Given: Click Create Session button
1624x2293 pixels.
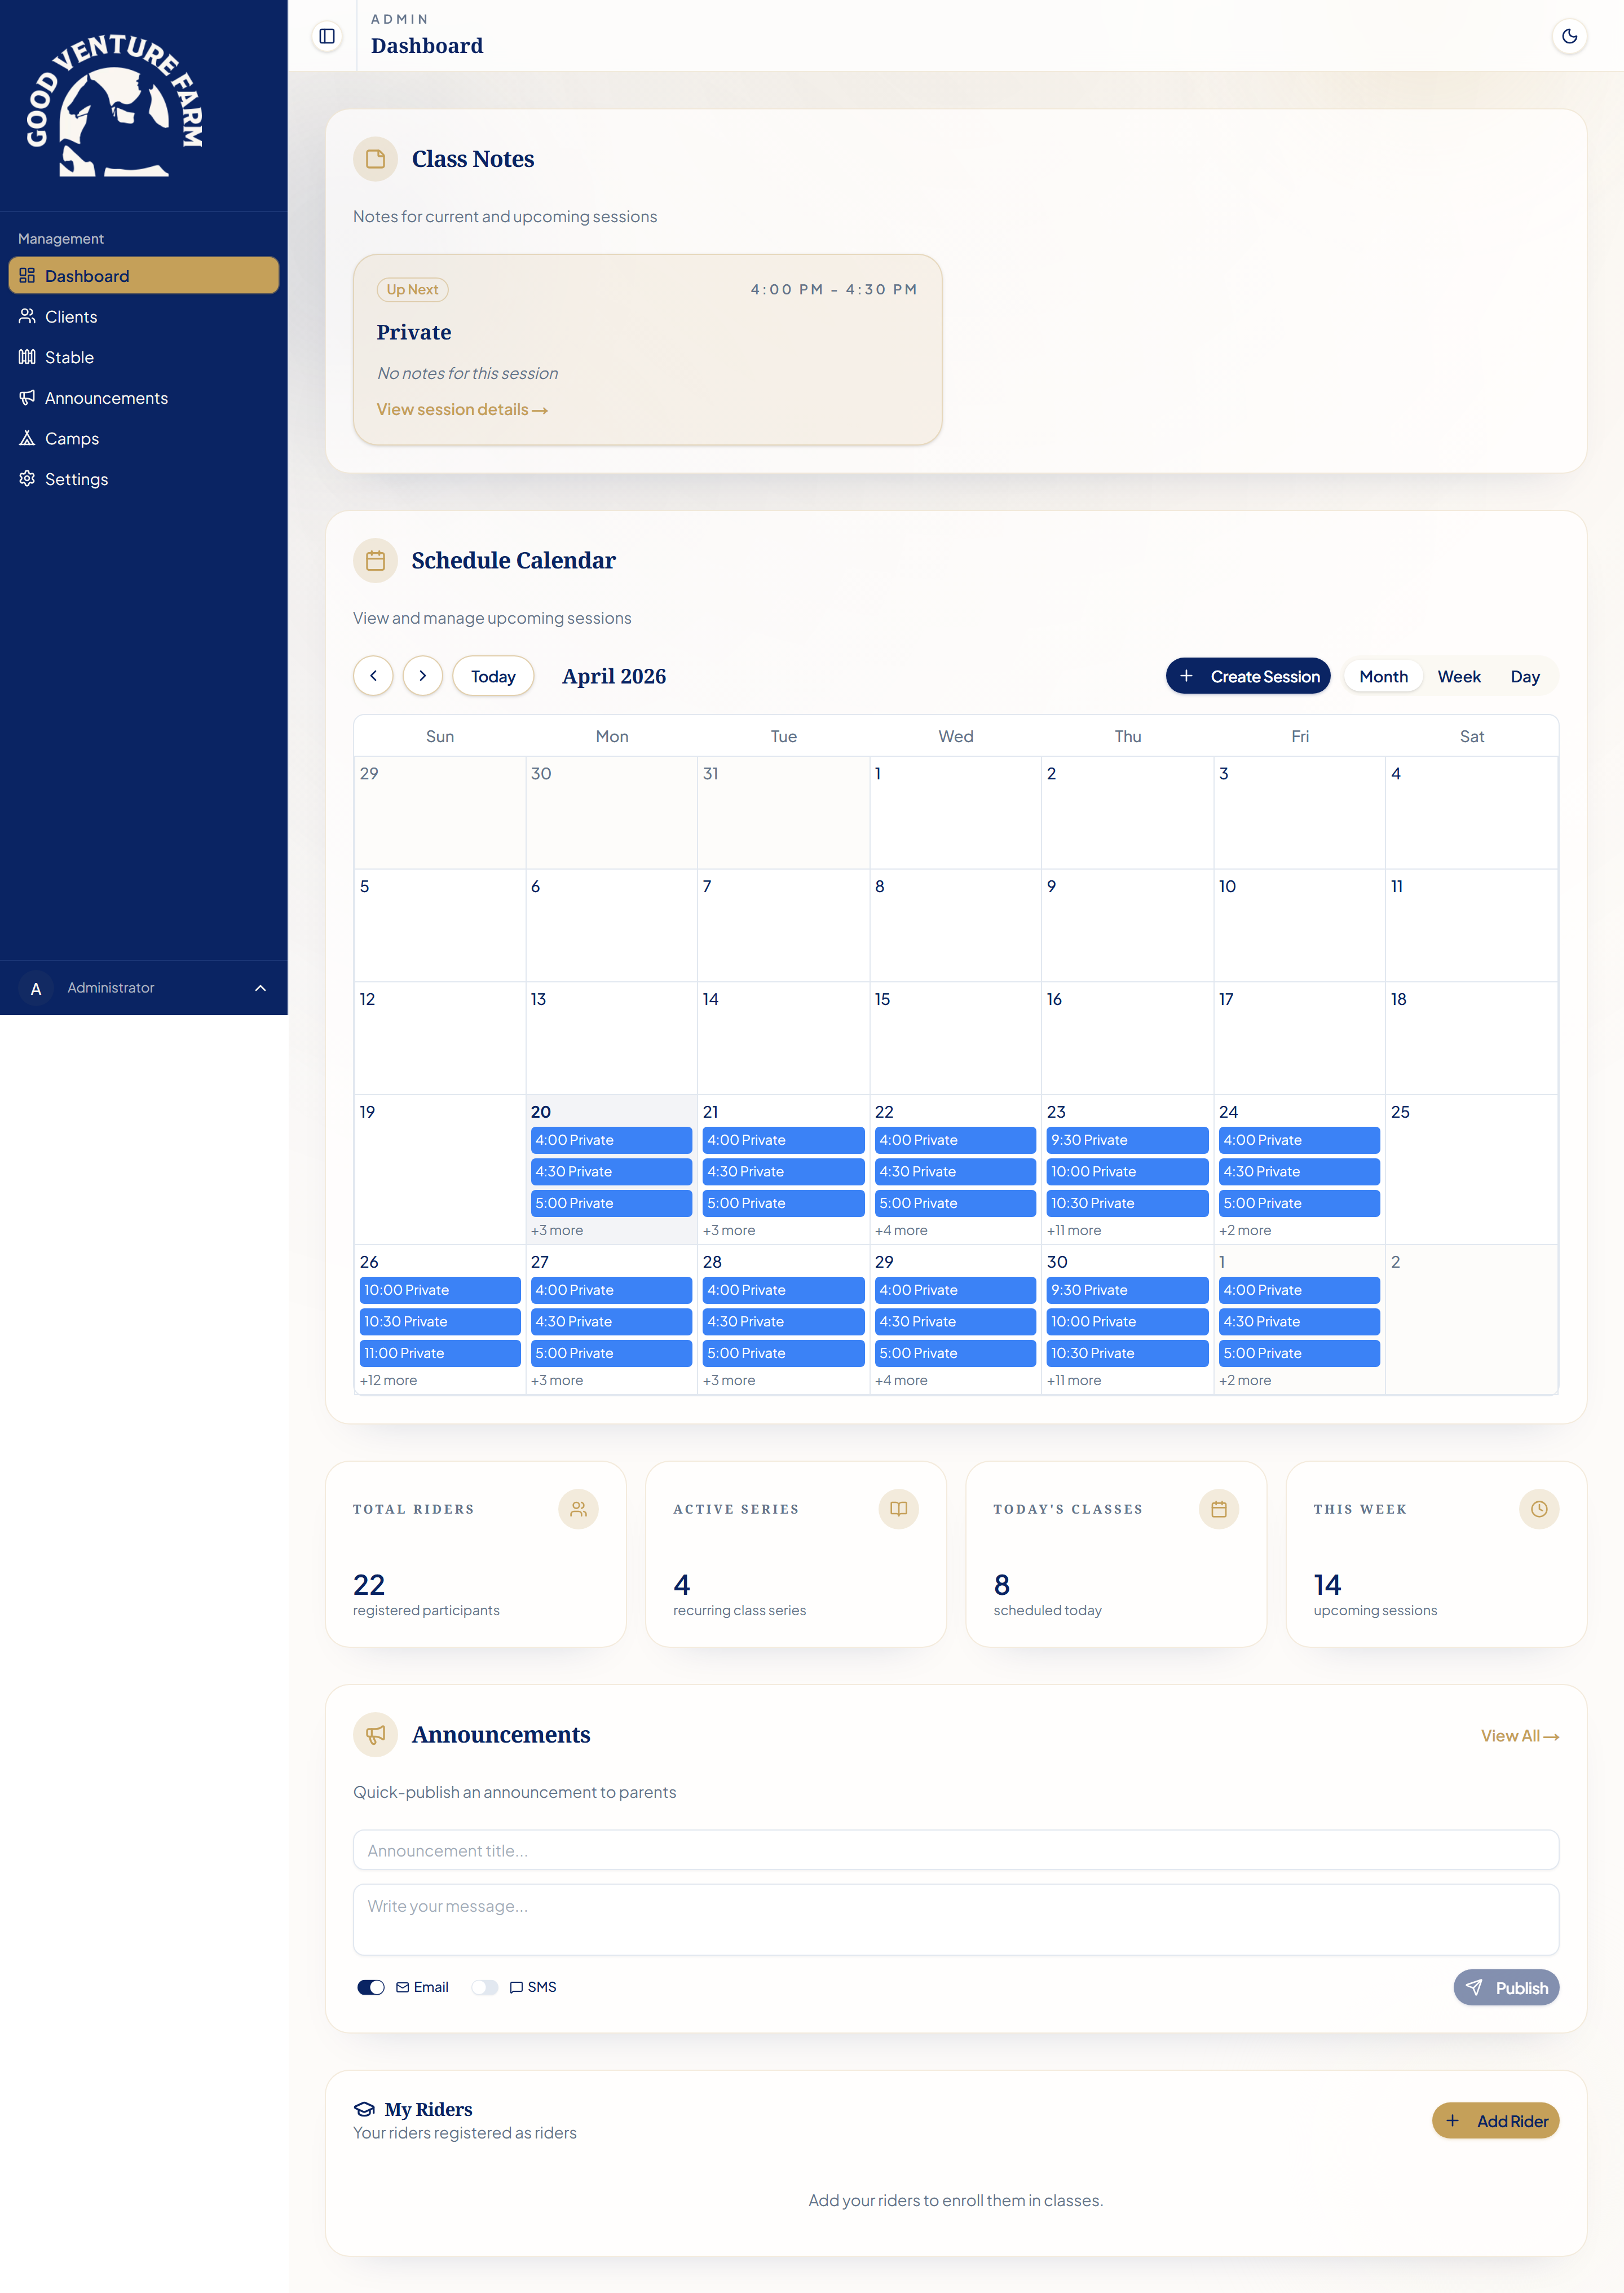Looking at the screenshot, I should coord(1248,676).
